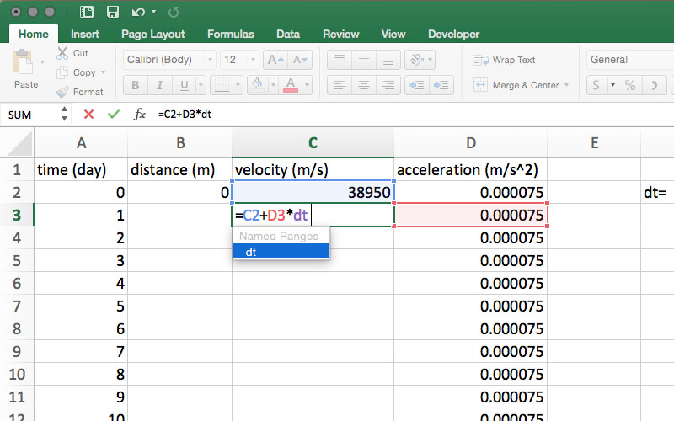The height and width of the screenshot is (421, 674).
Task: Open the Page Layout tab
Action: pyautogui.click(x=153, y=35)
